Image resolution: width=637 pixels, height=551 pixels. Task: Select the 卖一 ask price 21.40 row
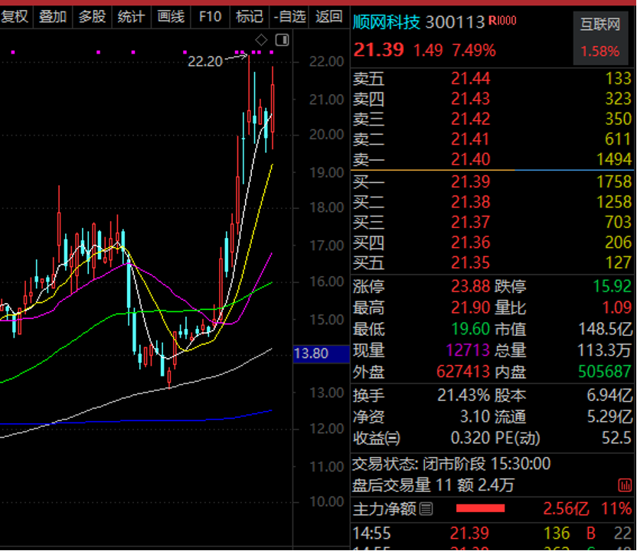pos(492,159)
